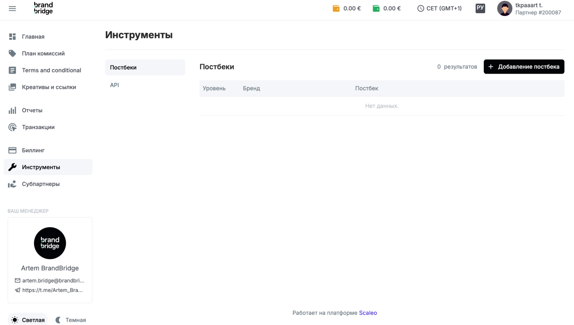Click the green wallet balance icon

376,8
